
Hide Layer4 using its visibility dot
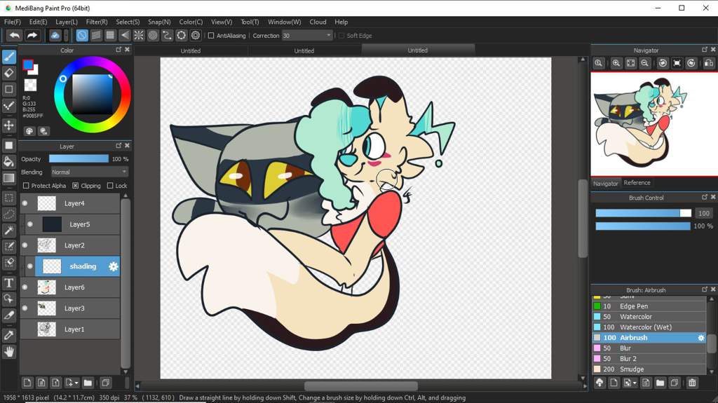pos(25,203)
